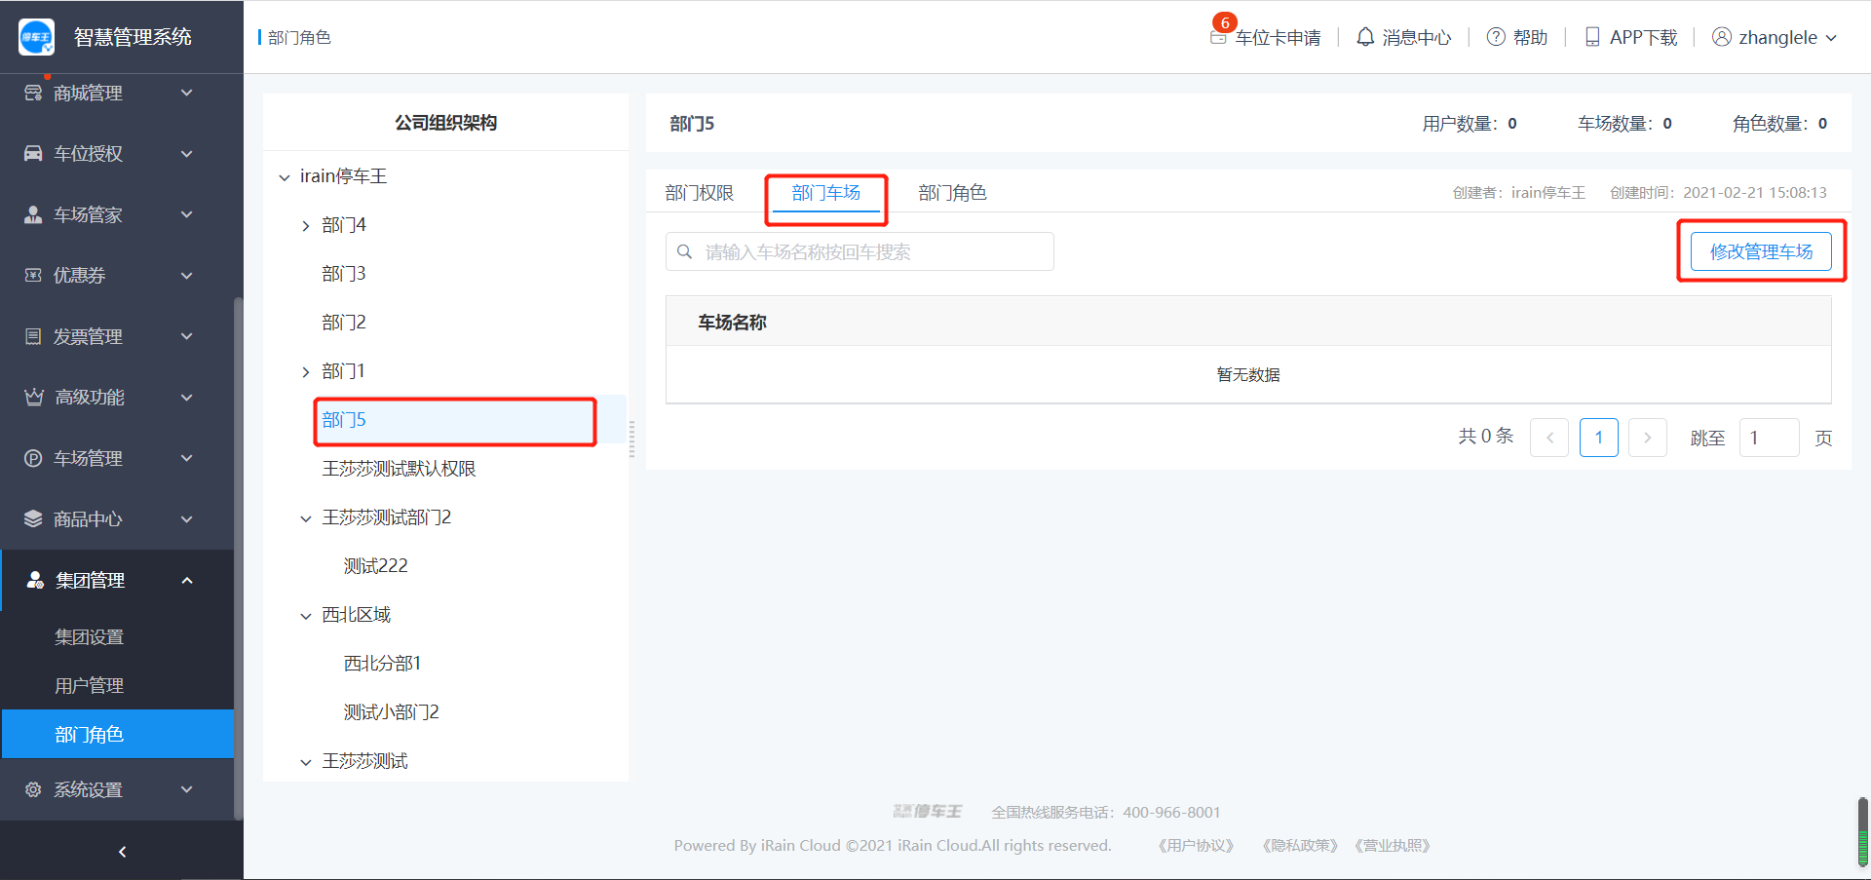
Task: Click the 修改管理车场 button
Action: pos(1761,251)
